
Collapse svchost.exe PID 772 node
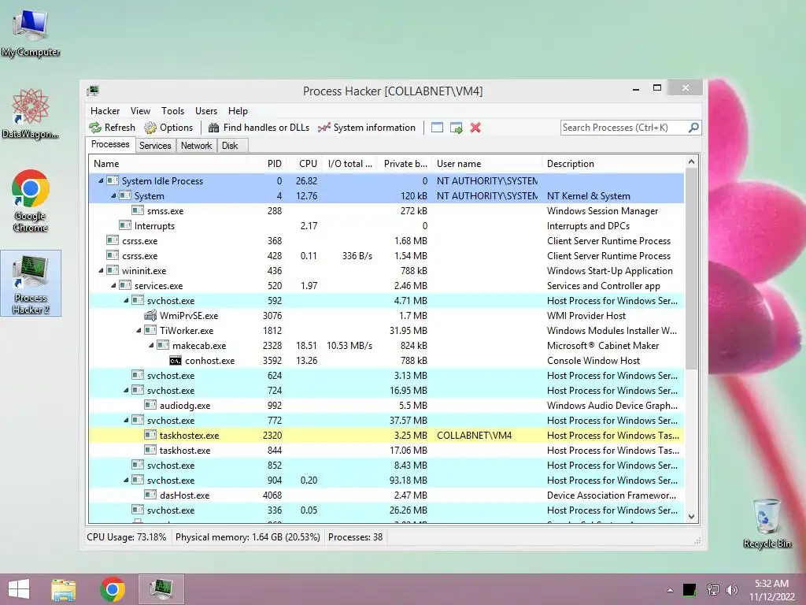[x=126, y=421]
